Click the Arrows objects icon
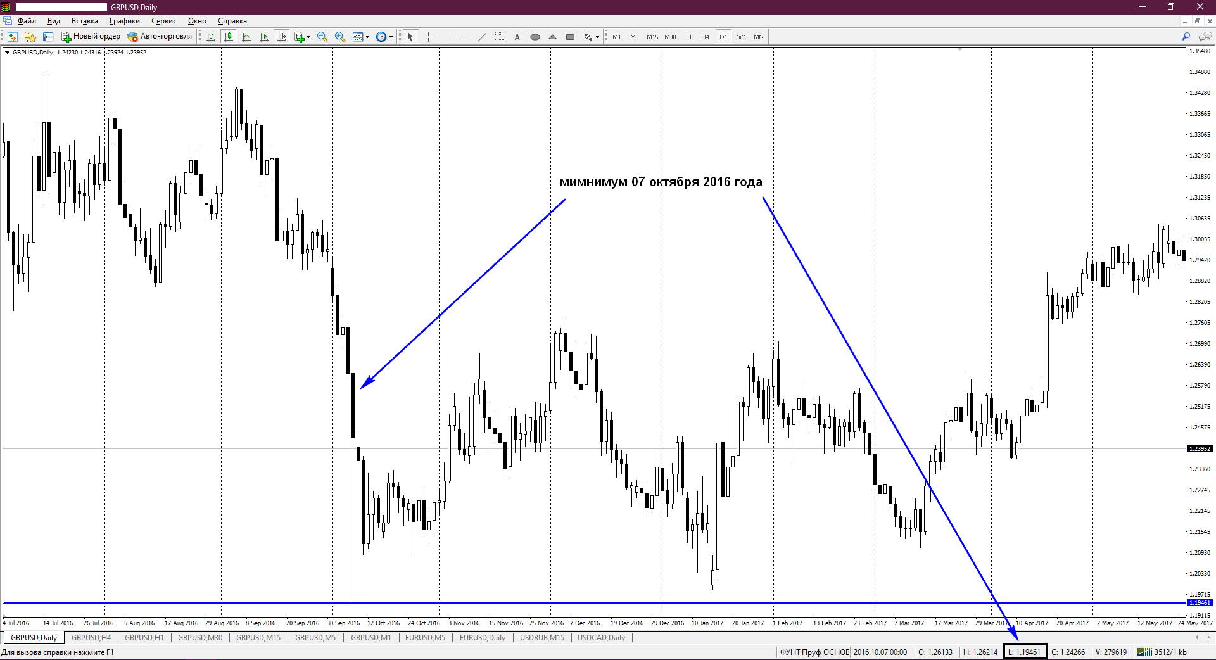The image size is (1216, 660). pos(588,37)
